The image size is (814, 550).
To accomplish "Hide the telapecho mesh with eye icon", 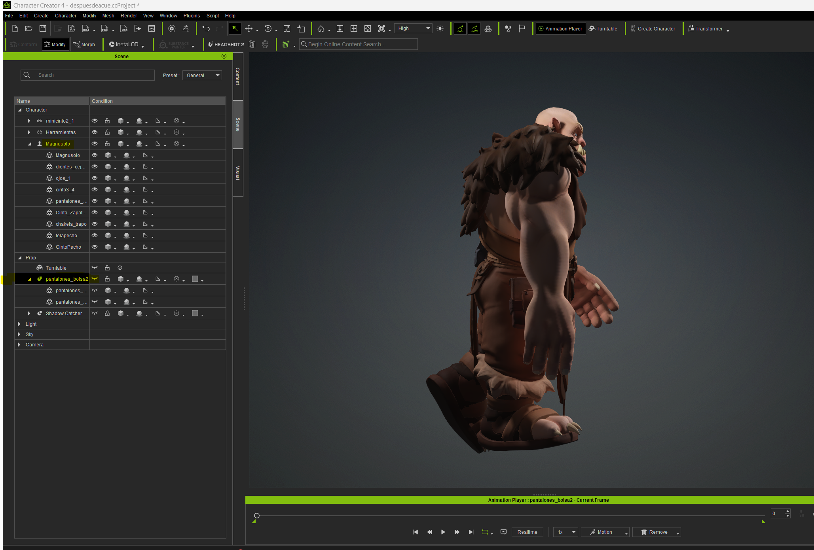I will 95,235.
